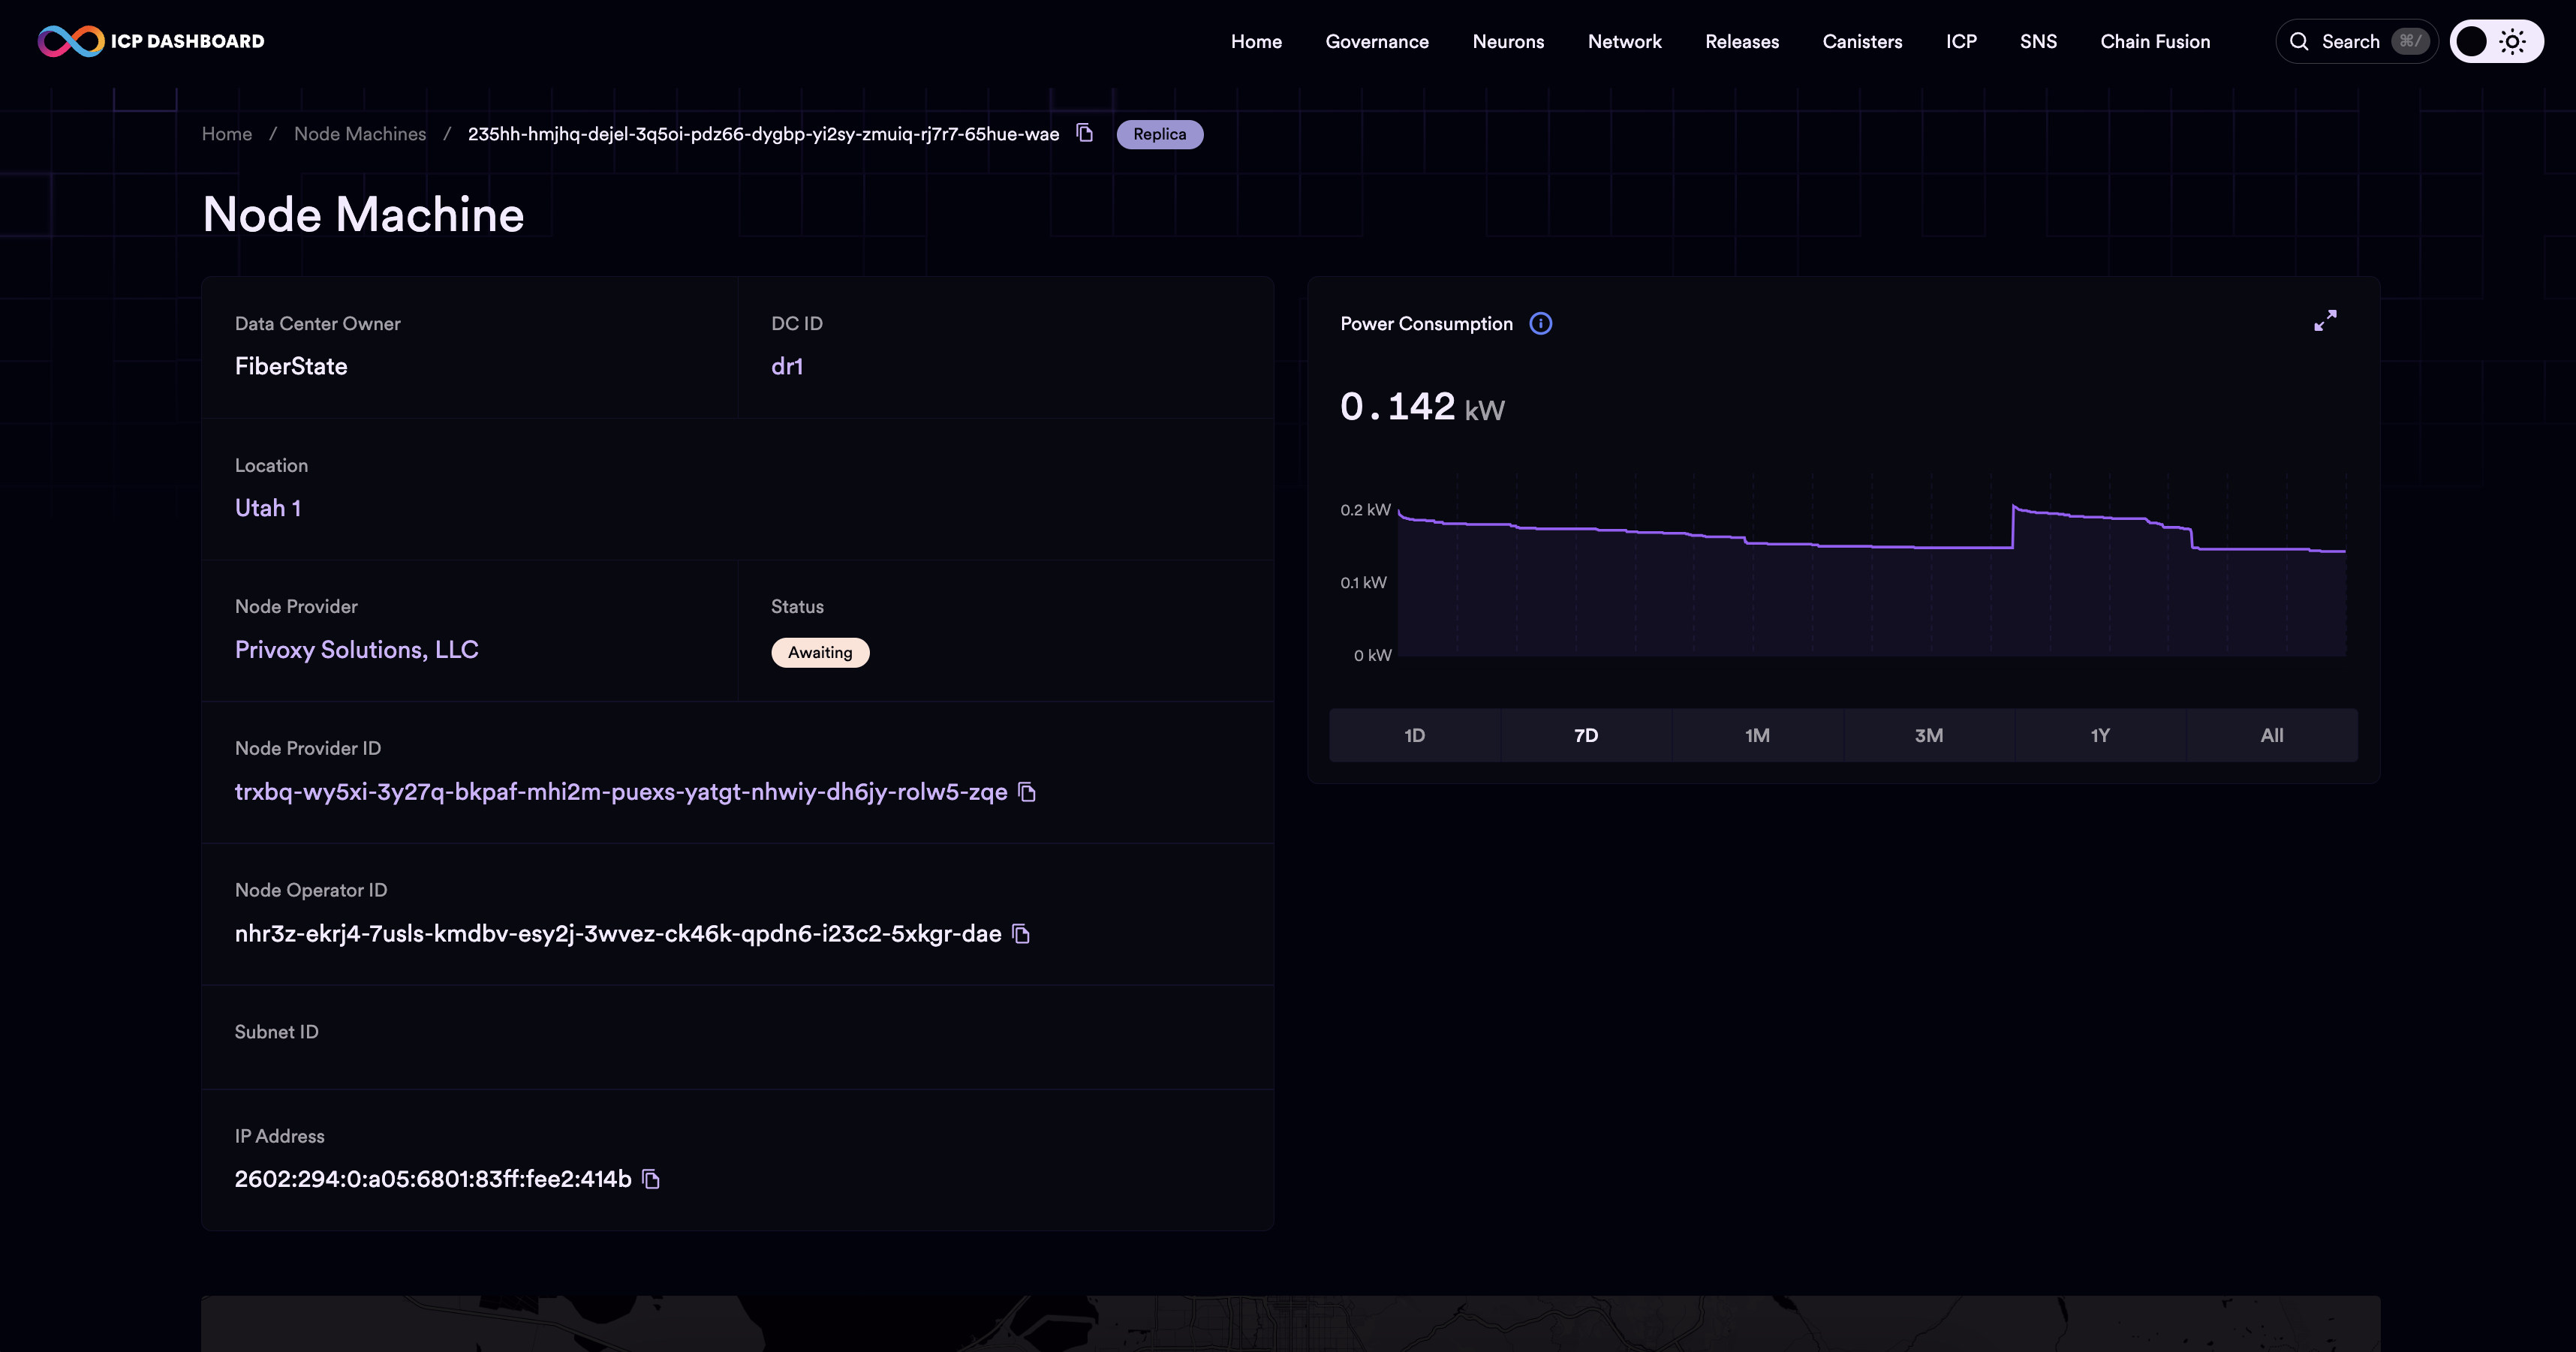Open the dr1 data center link
Viewport: 2576px width, 1352px height.
coord(787,367)
